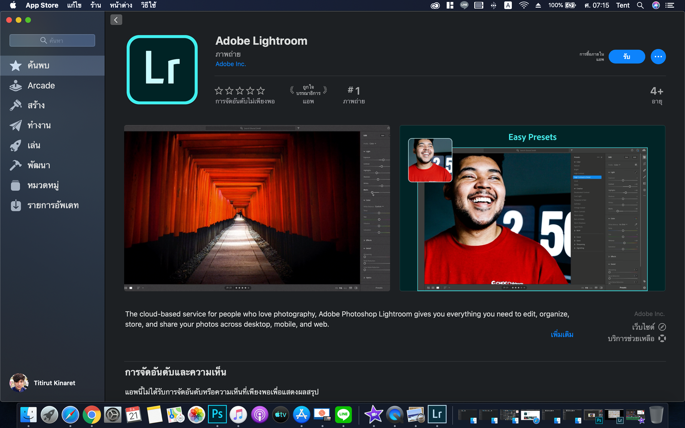Open the หมวดหมู่ (Categories) section
This screenshot has width=685, height=428.
43,185
